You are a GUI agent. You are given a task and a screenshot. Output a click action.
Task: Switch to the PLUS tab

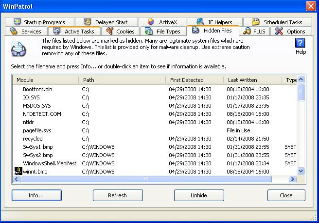click(x=255, y=32)
